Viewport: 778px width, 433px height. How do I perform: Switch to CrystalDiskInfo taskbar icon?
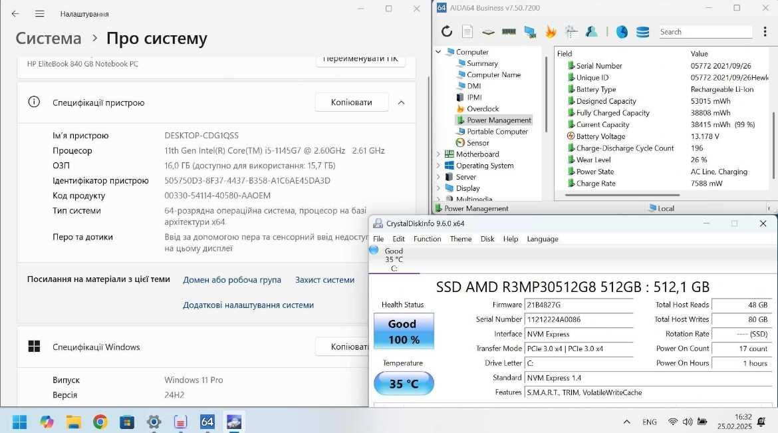click(x=233, y=422)
